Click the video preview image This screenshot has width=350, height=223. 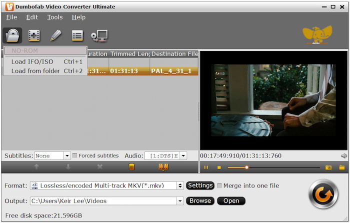pyautogui.click(x=273, y=100)
